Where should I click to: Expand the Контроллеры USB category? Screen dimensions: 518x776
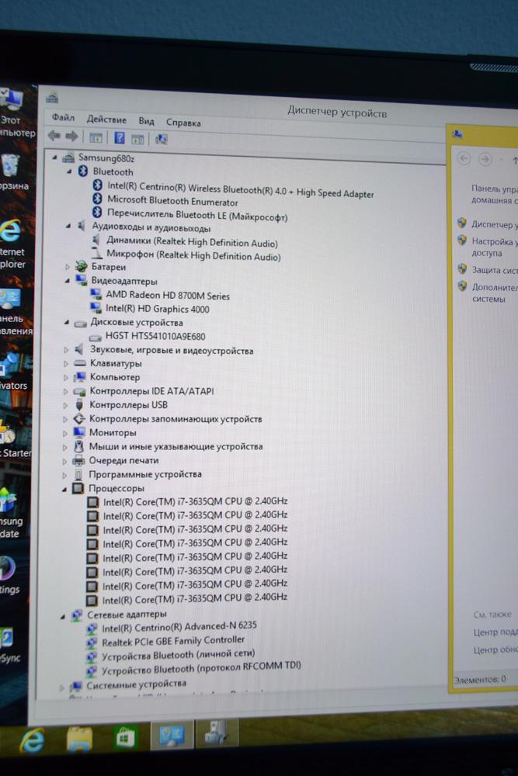click(66, 405)
